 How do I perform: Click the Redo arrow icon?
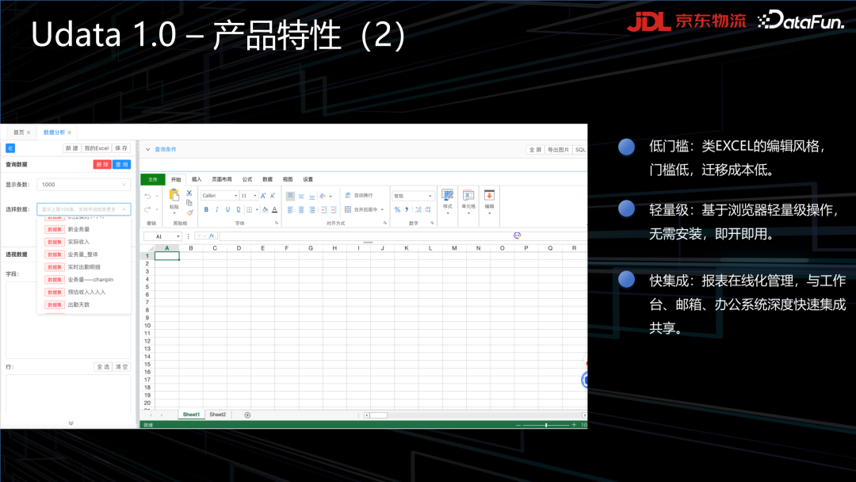pos(147,209)
